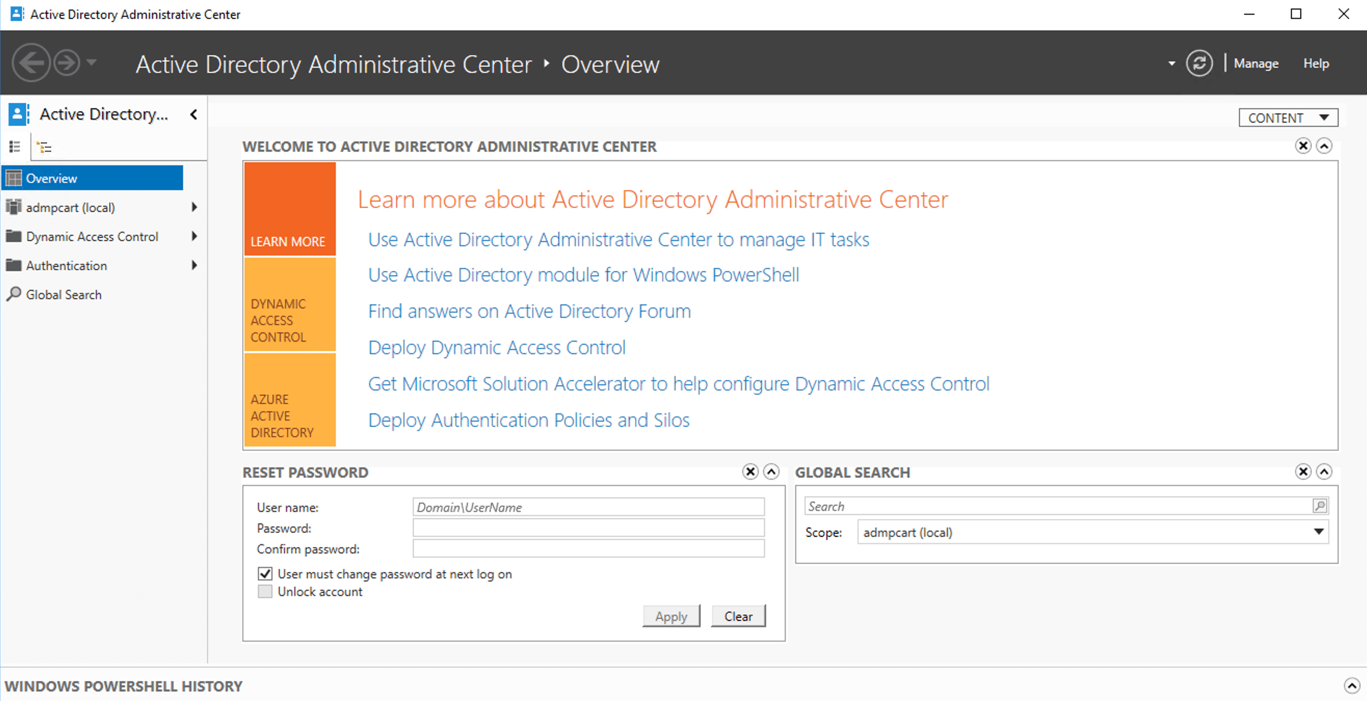
Task: Open the Scope dropdown in Global Search
Action: tap(1318, 532)
